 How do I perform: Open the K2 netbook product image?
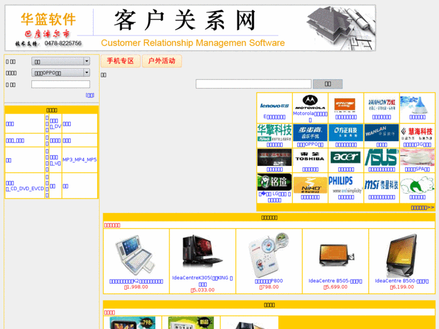[x=136, y=255]
